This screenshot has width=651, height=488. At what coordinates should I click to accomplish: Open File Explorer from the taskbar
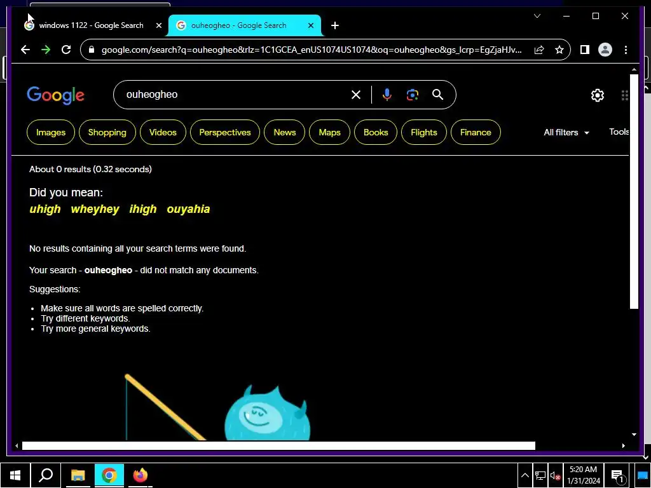[x=78, y=475]
